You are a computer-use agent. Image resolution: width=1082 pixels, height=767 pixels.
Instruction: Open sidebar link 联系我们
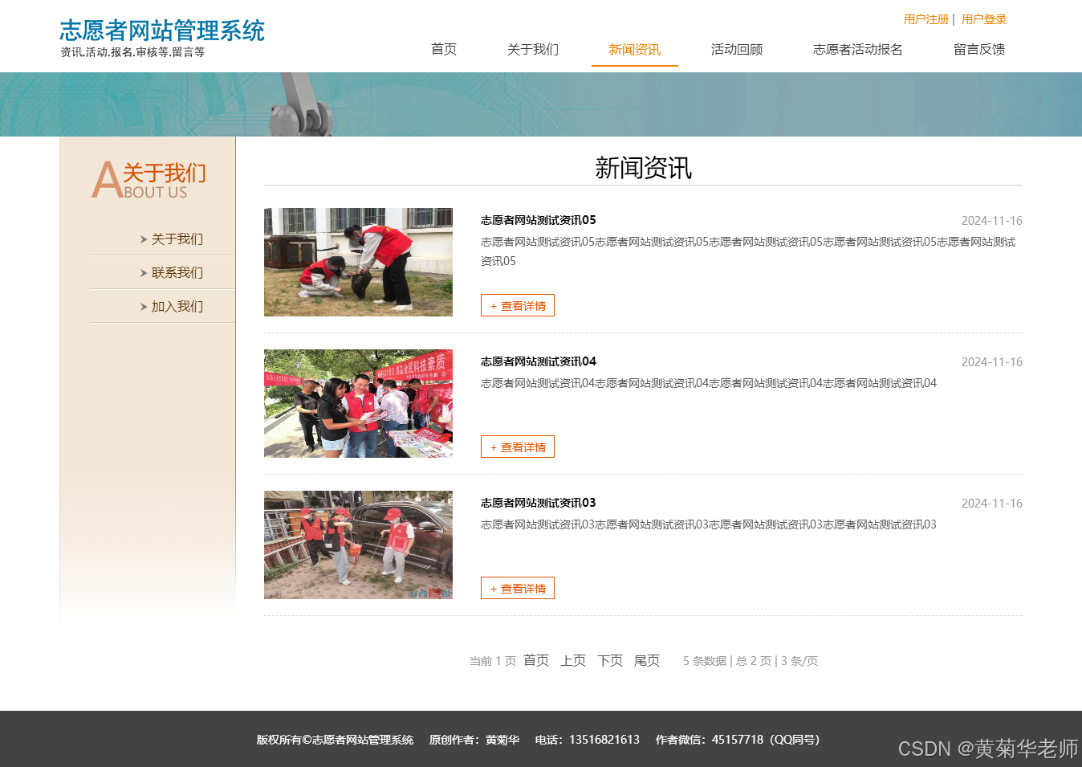coord(177,273)
